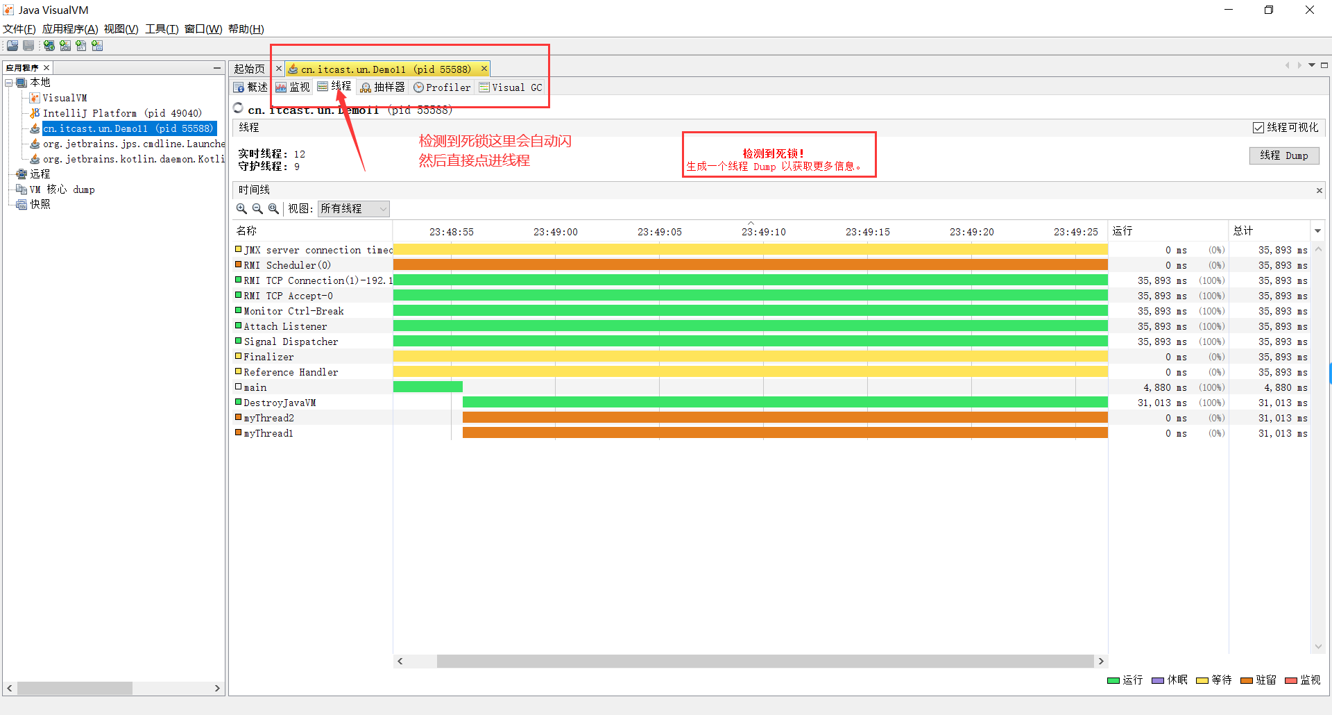Toggle the 线程可视化 checkbox
This screenshot has height=715, width=1332.
coord(1258,128)
